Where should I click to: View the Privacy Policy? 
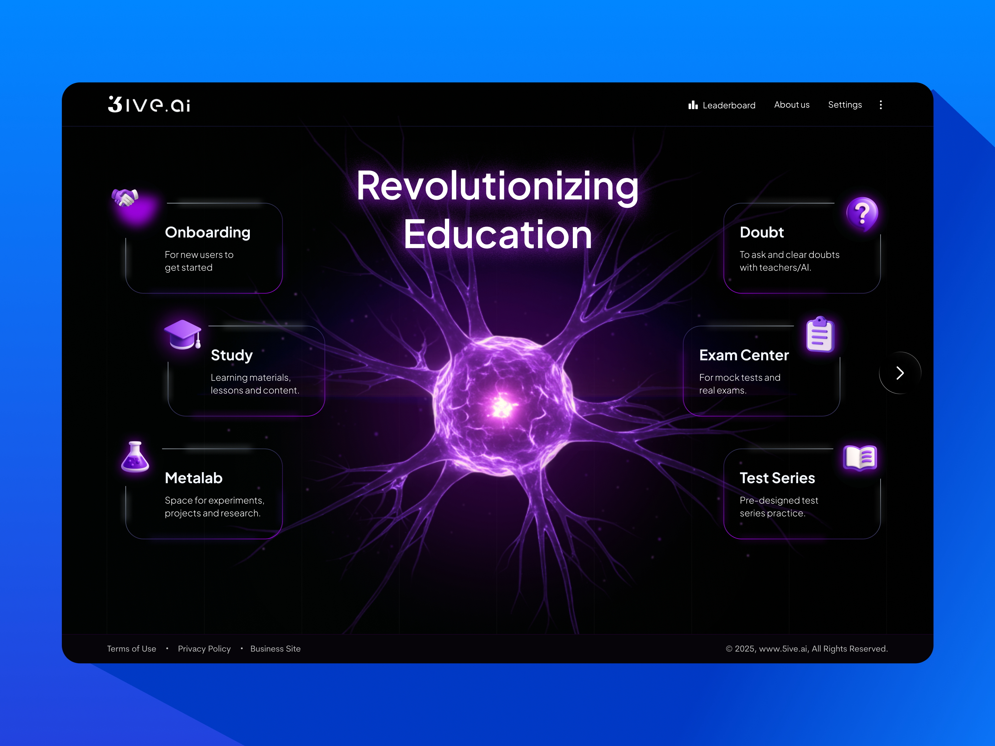click(x=204, y=648)
